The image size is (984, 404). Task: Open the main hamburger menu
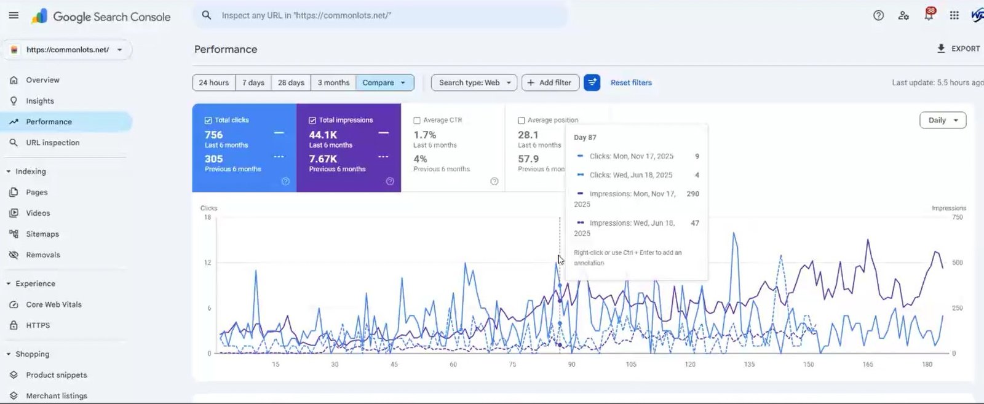pos(14,15)
